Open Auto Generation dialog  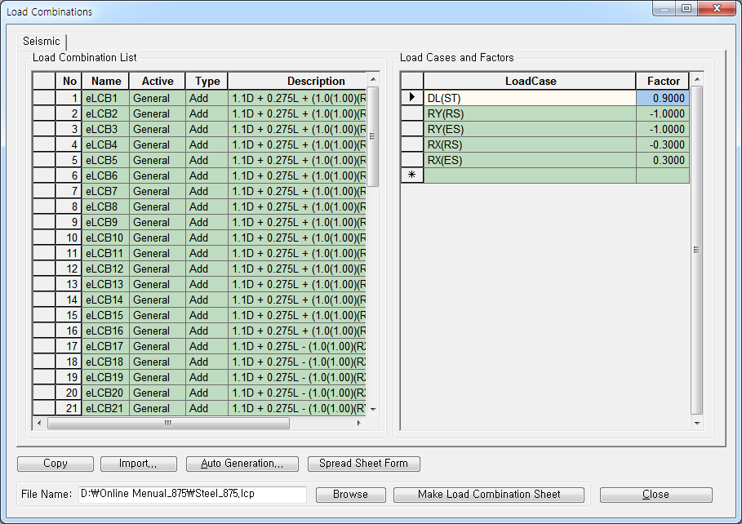coord(242,464)
